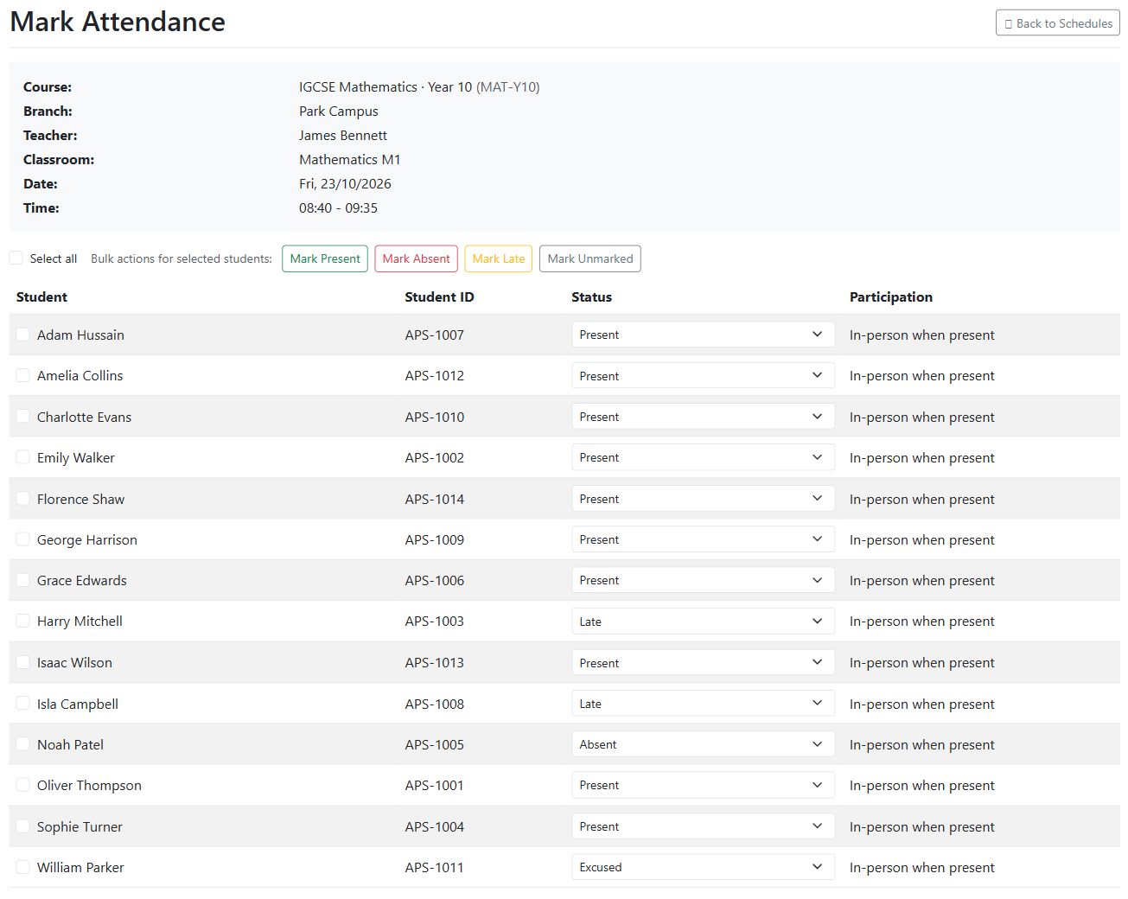Open Noah Patel's Absent status dropdown

[x=703, y=744]
